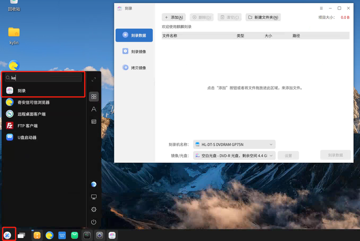
Task: Launch 刻录 from search results
Action: click(44, 90)
